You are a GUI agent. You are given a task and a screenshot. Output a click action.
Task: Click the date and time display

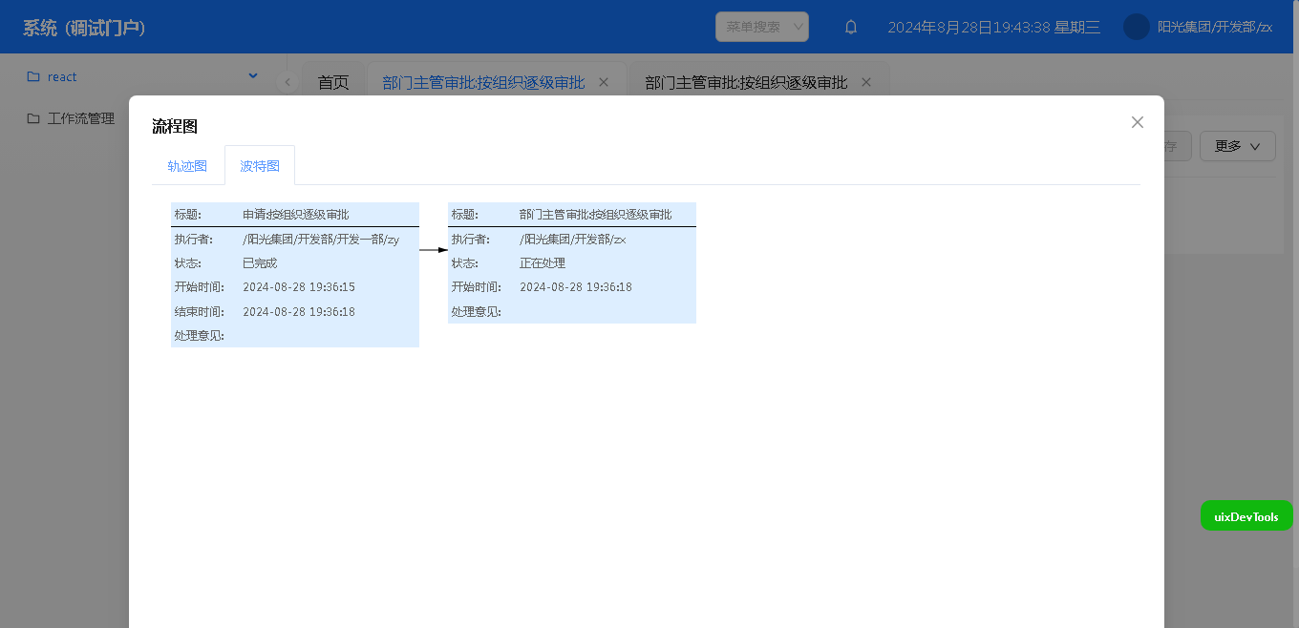tap(994, 27)
